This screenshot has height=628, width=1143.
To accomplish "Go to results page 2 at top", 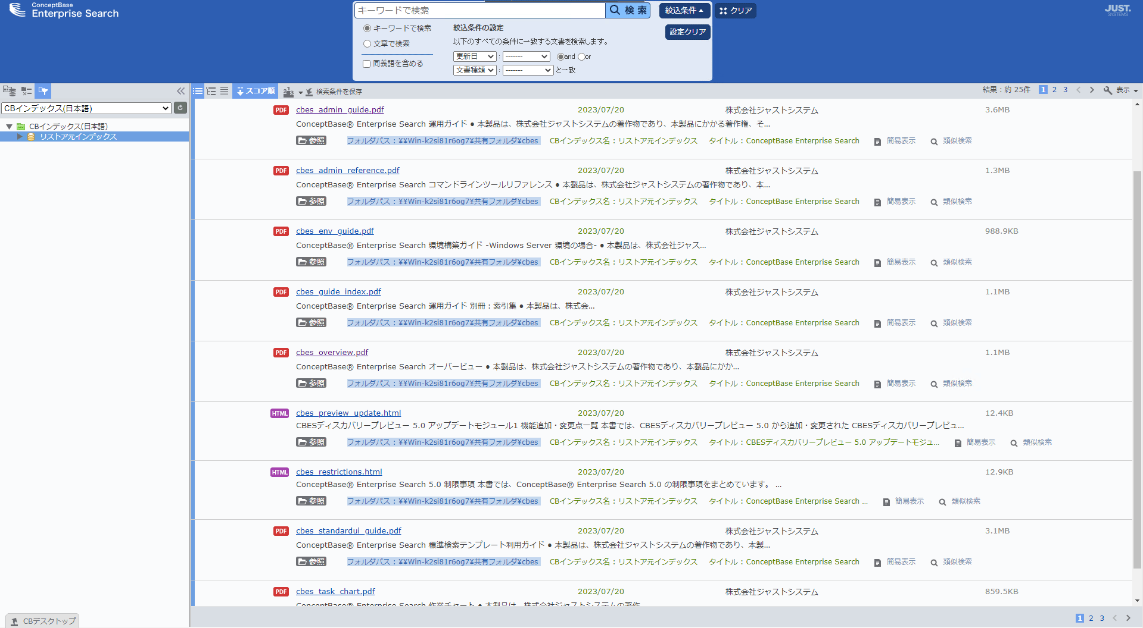I will 1054,90.
